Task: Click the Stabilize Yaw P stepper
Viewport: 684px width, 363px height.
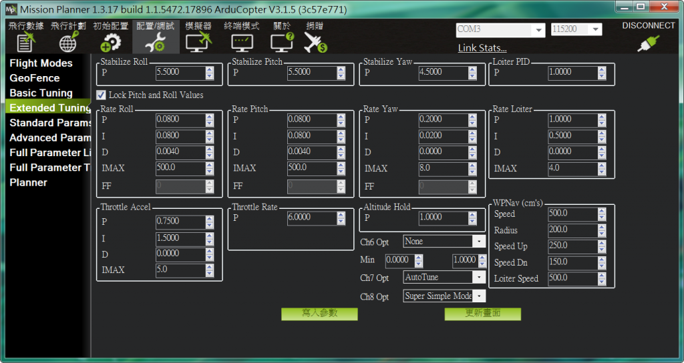Action: click(x=472, y=73)
